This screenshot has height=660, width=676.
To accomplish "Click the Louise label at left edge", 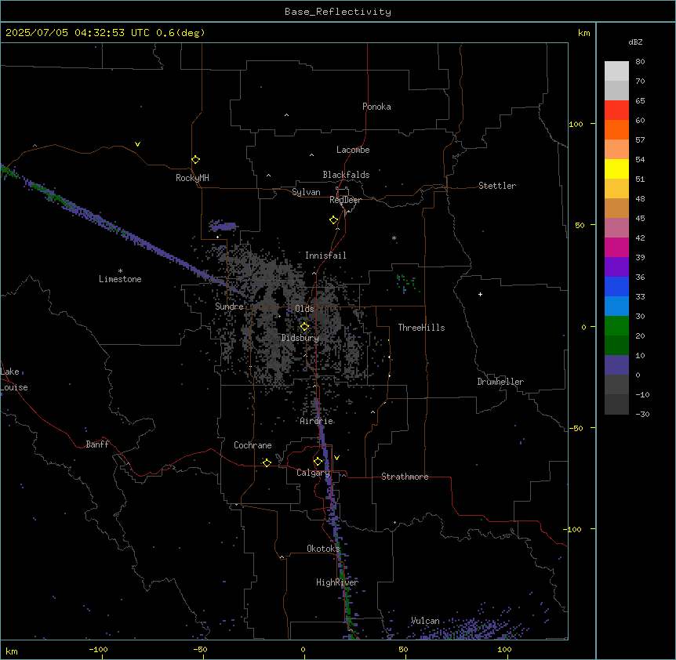I will [x=14, y=387].
